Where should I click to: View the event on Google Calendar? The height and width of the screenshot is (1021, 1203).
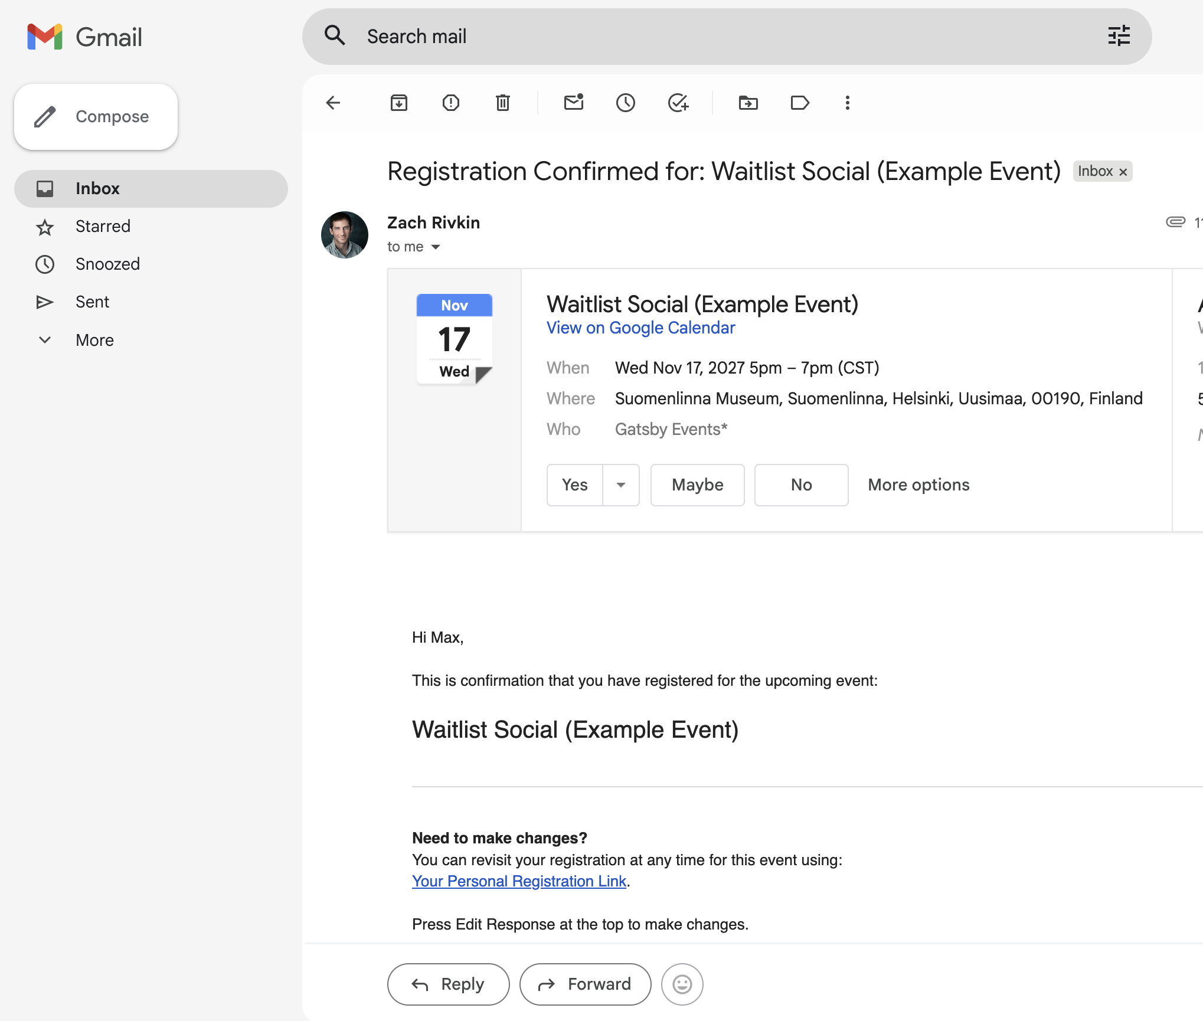640,328
